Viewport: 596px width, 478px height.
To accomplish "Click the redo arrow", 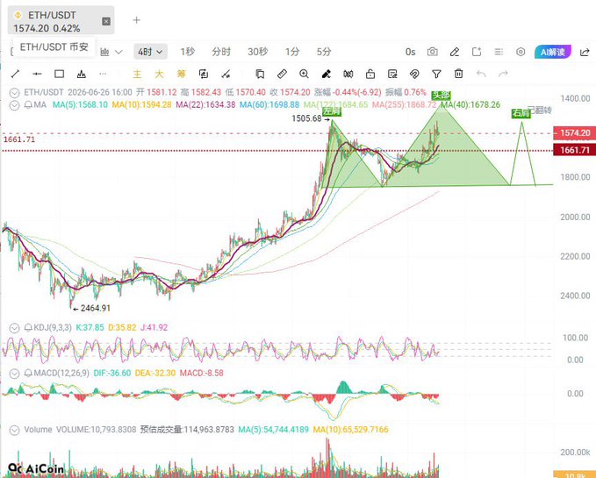I will point(503,74).
